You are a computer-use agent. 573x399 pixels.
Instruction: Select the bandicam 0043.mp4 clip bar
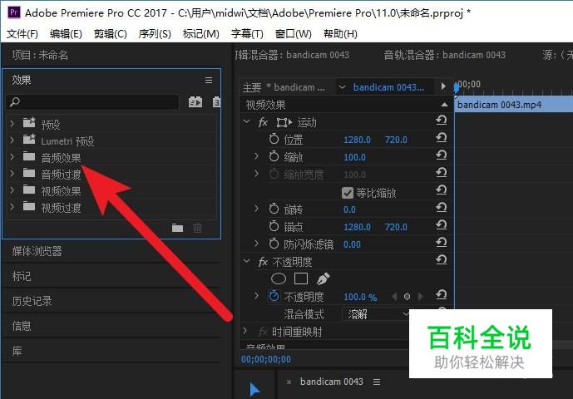[x=513, y=105]
